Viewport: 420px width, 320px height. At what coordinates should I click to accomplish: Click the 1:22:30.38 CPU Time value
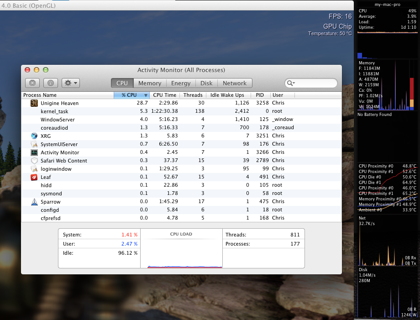click(x=164, y=111)
